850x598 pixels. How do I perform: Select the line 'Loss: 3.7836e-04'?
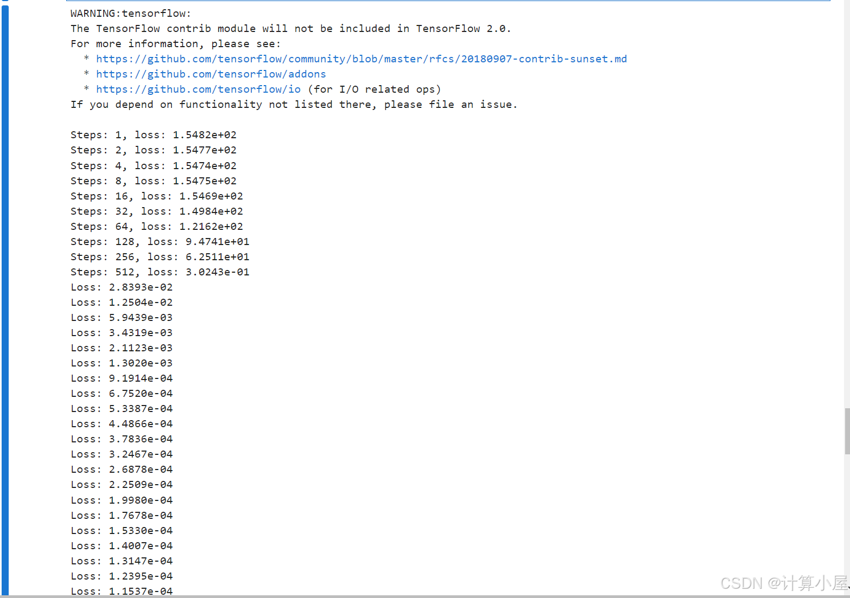coord(122,439)
